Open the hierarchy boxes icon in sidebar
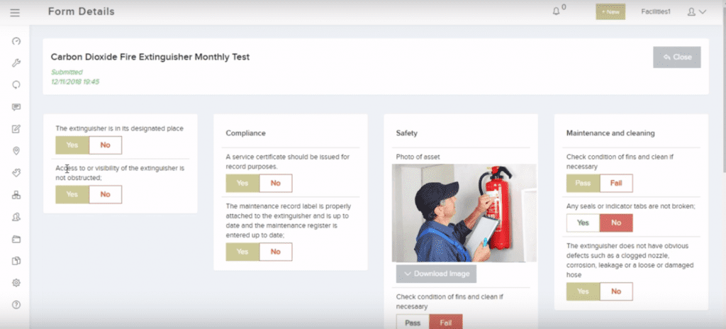This screenshot has width=726, height=329. (x=16, y=195)
